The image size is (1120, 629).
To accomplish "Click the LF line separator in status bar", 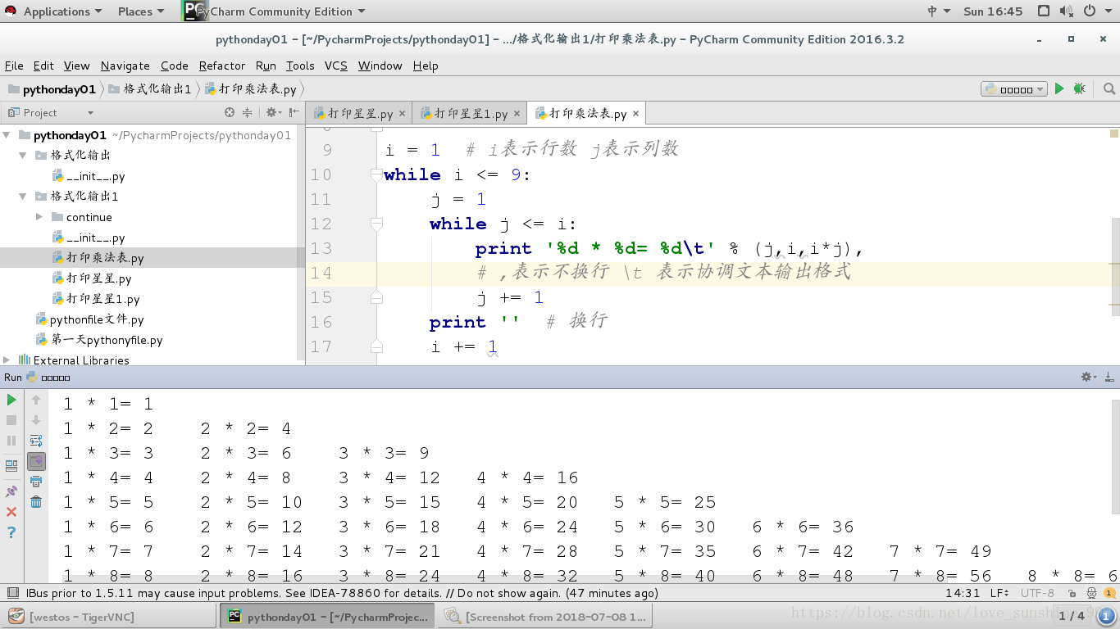I will coord(999,593).
